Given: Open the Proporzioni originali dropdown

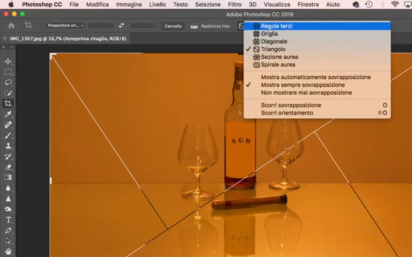Looking at the screenshot, I should 65,26.
